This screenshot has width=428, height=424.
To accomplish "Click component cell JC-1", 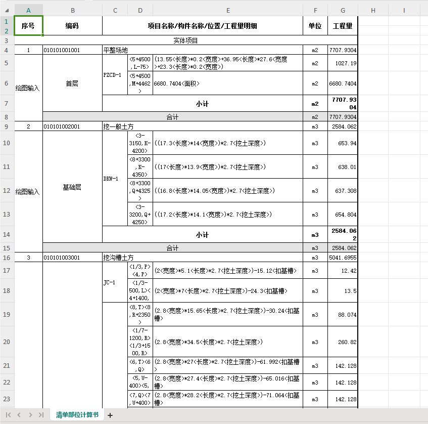I will (x=115, y=282).
